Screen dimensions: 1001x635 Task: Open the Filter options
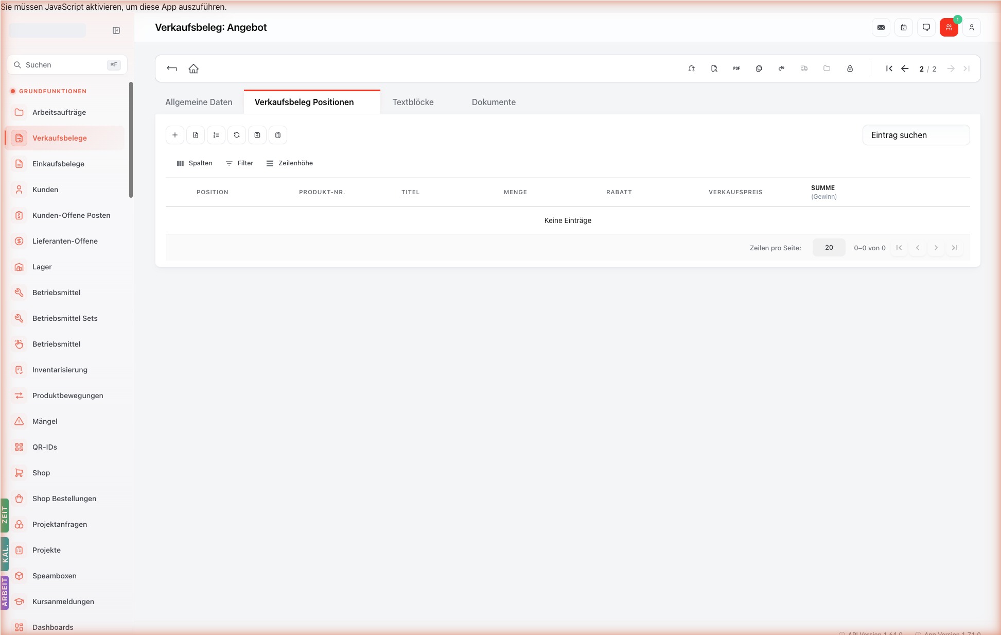tap(239, 163)
